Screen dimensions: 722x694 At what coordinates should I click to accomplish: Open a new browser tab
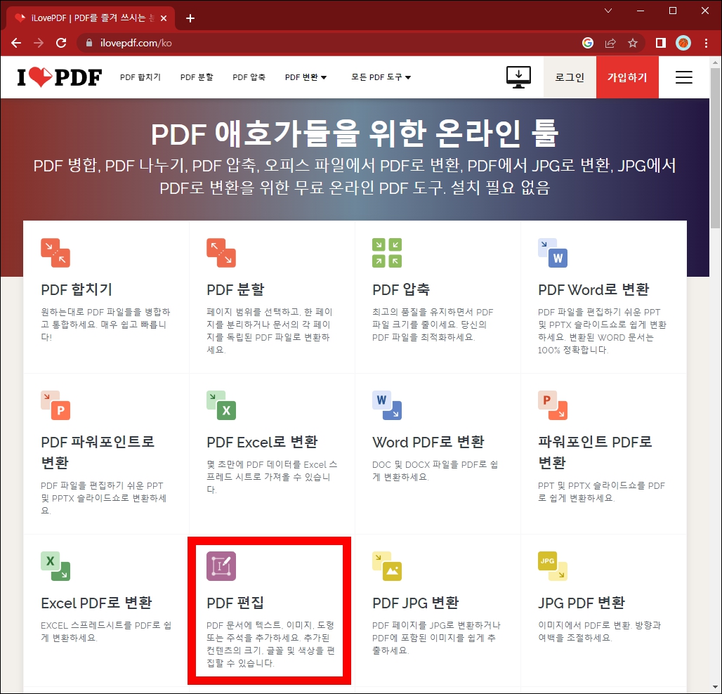[190, 18]
